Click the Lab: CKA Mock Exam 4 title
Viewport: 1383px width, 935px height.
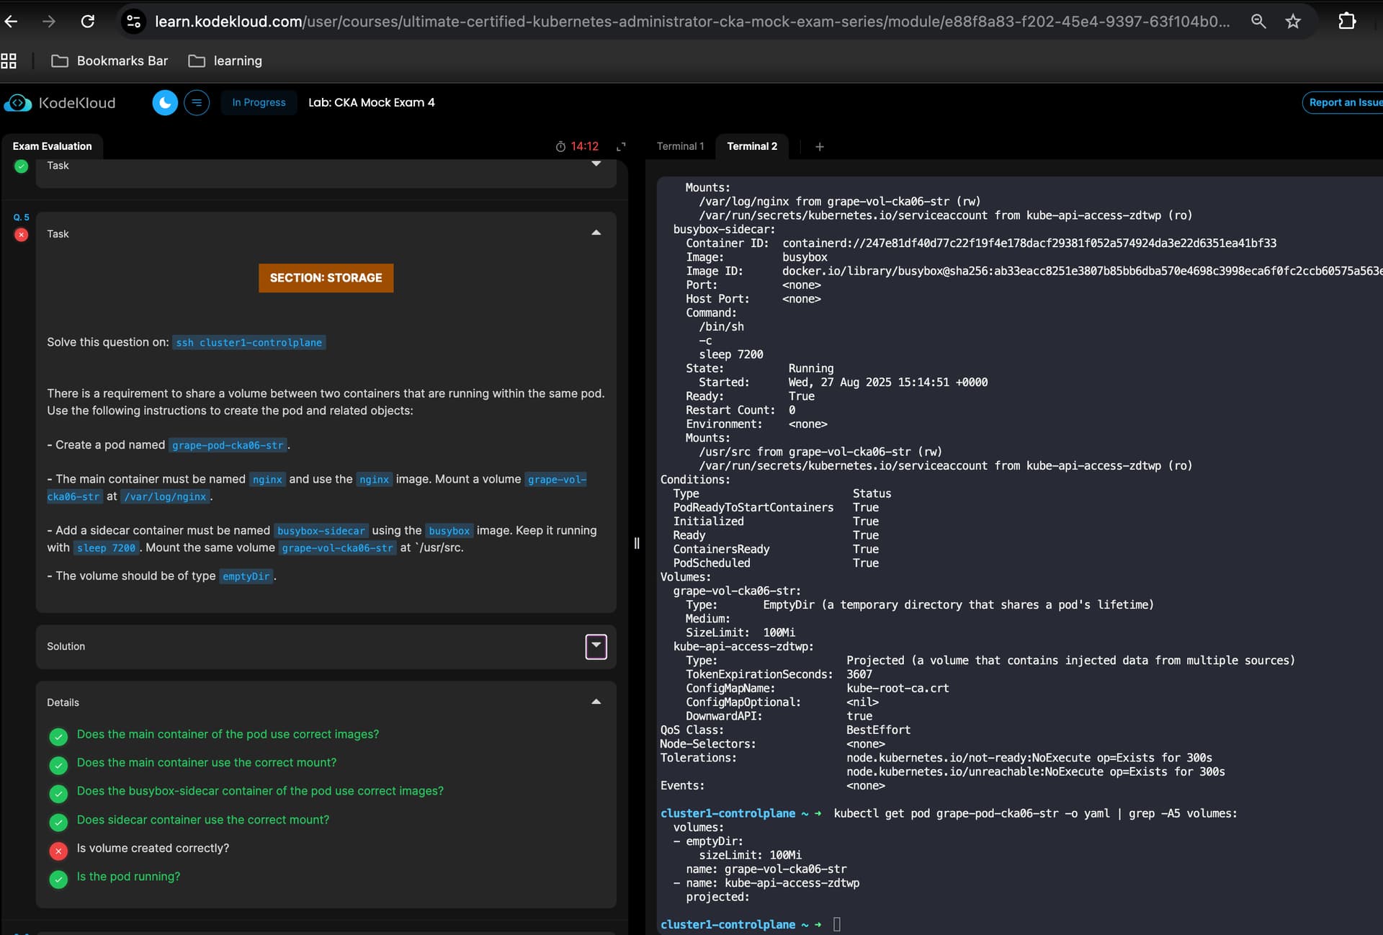click(x=372, y=102)
